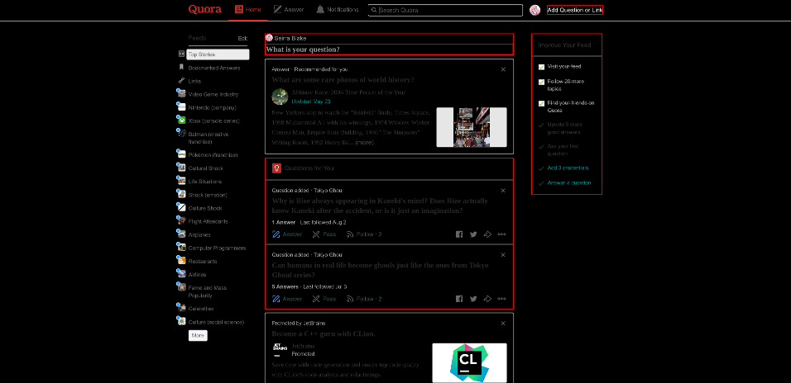Share ghouls question on Facebook
The image size is (791, 383).
click(x=459, y=299)
